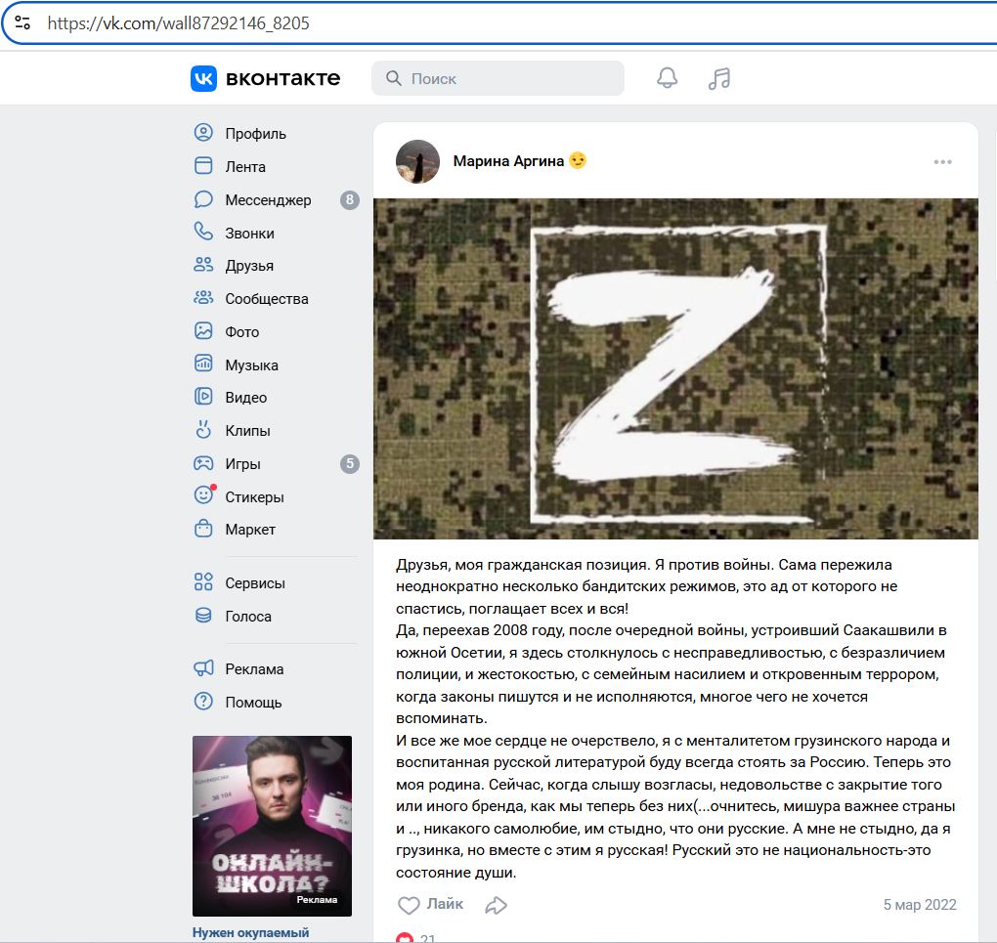The image size is (997, 943).
Task: Open author name Марина Аргина
Action: (x=508, y=161)
